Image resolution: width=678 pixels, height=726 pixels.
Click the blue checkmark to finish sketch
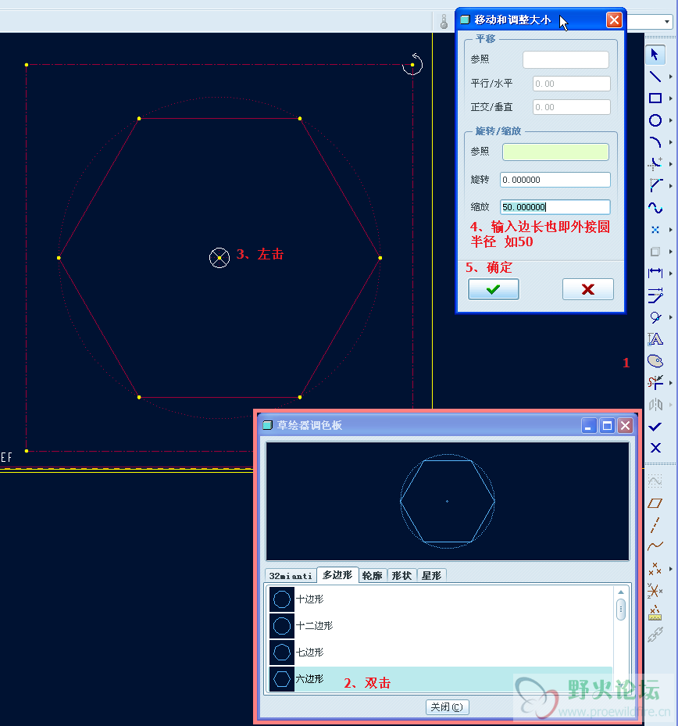(x=655, y=427)
